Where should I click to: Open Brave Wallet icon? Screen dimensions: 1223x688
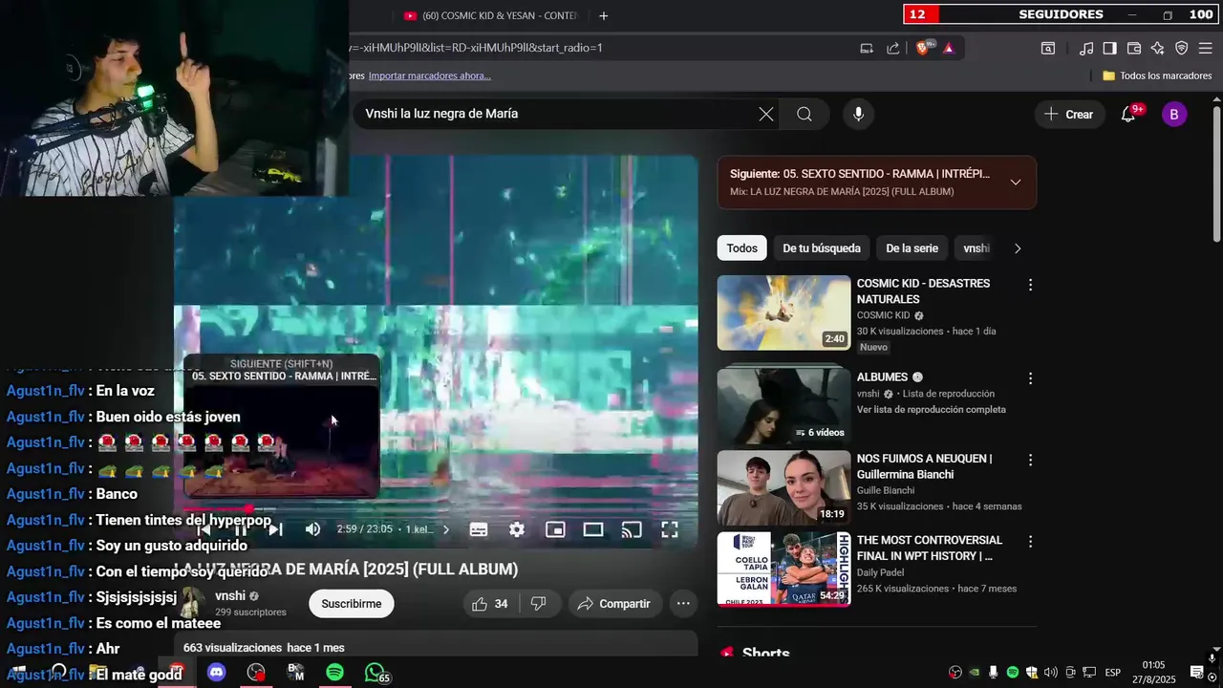click(1134, 48)
